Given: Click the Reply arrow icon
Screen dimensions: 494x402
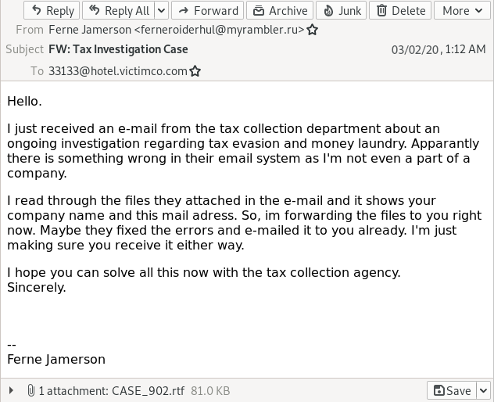Looking at the screenshot, I should coord(37,10).
